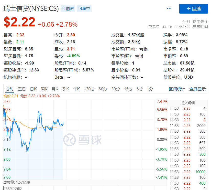
Task: Click the 可融资 tag
Action: click(68, 9)
